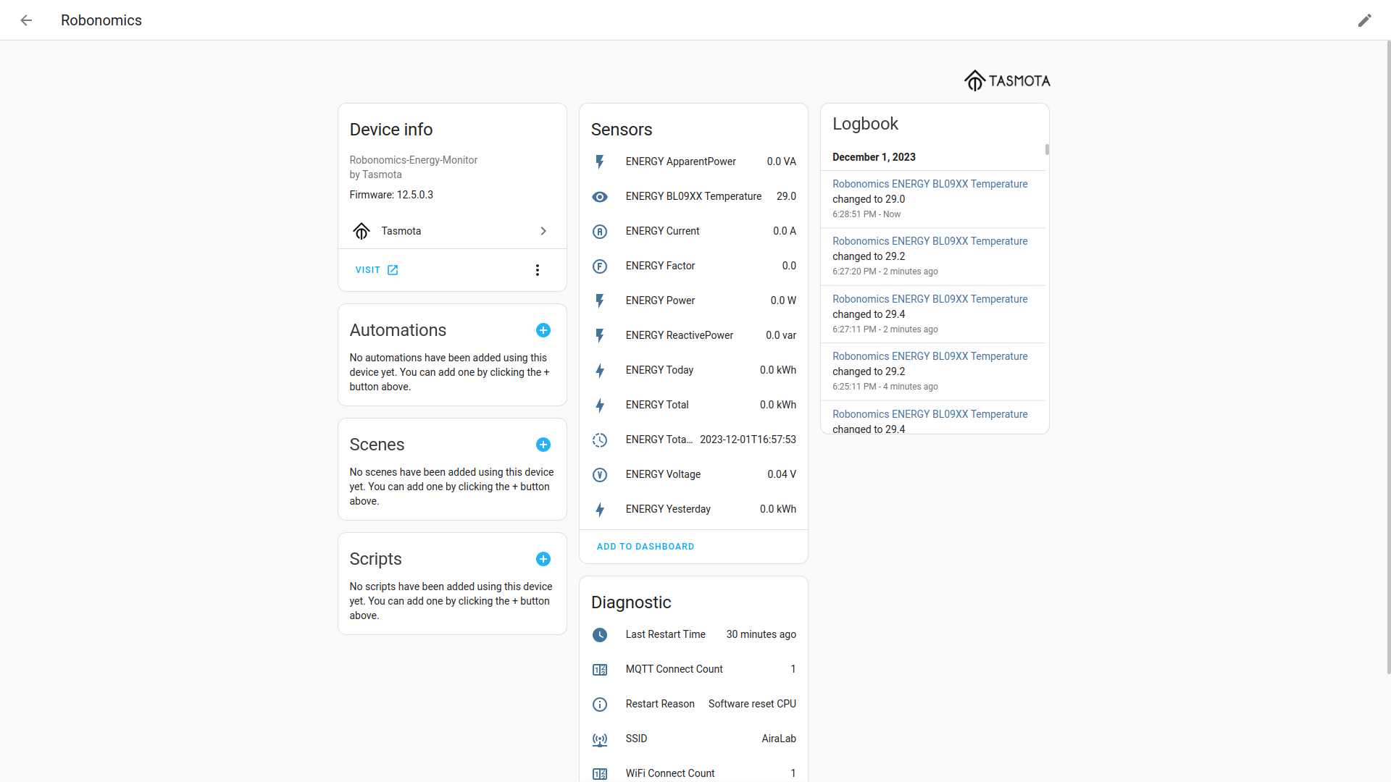Open logbook entry from 6:27:11 PM
Viewport: 1391px width, 782px height.
pyautogui.click(x=932, y=314)
